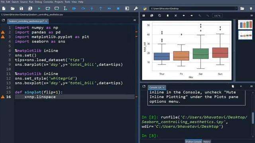The height and width of the screenshot is (143, 255).
Task: Click the debugger Step into icon
Action: tap(92, 8)
